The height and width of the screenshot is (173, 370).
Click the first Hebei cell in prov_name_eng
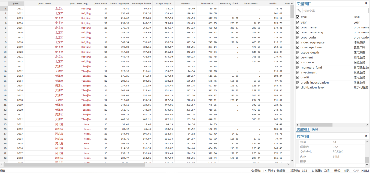[79, 124]
